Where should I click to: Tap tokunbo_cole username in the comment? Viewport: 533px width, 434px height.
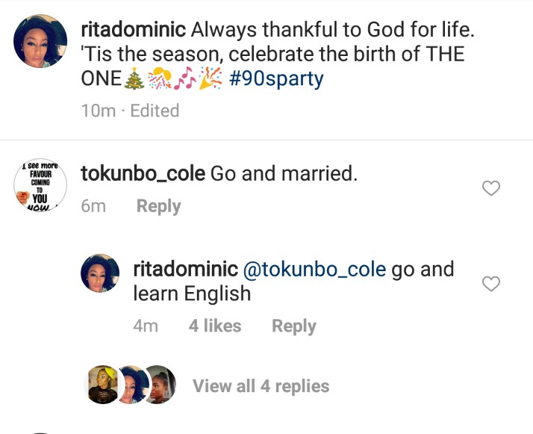[x=143, y=173]
